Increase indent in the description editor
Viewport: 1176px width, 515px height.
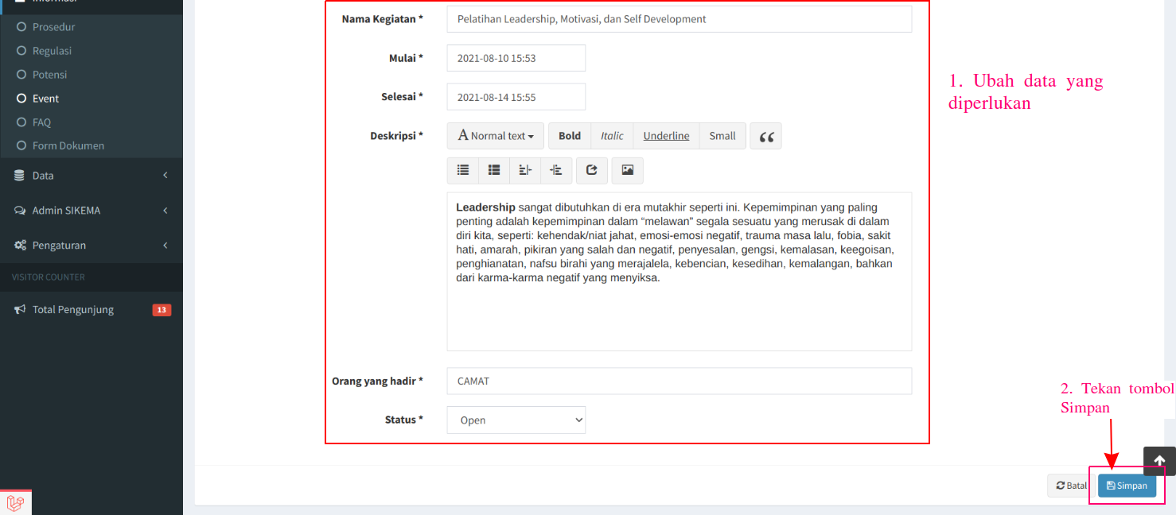click(524, 170)
